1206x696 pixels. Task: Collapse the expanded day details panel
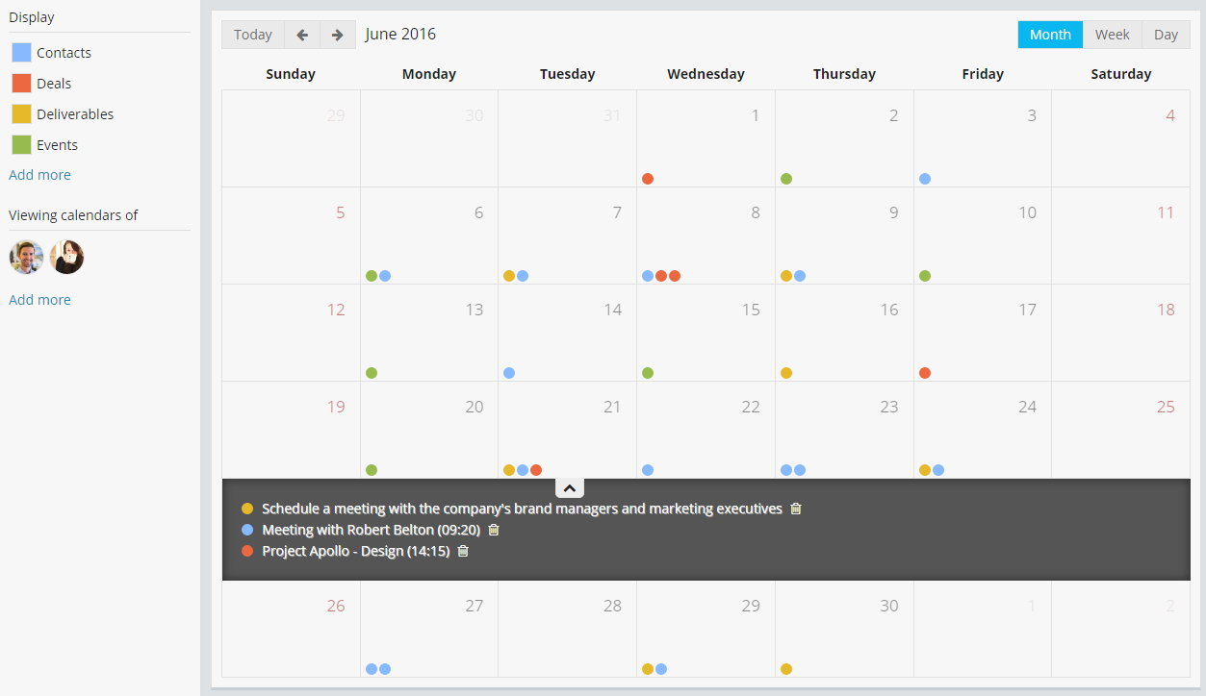click(x=570, y=488)
